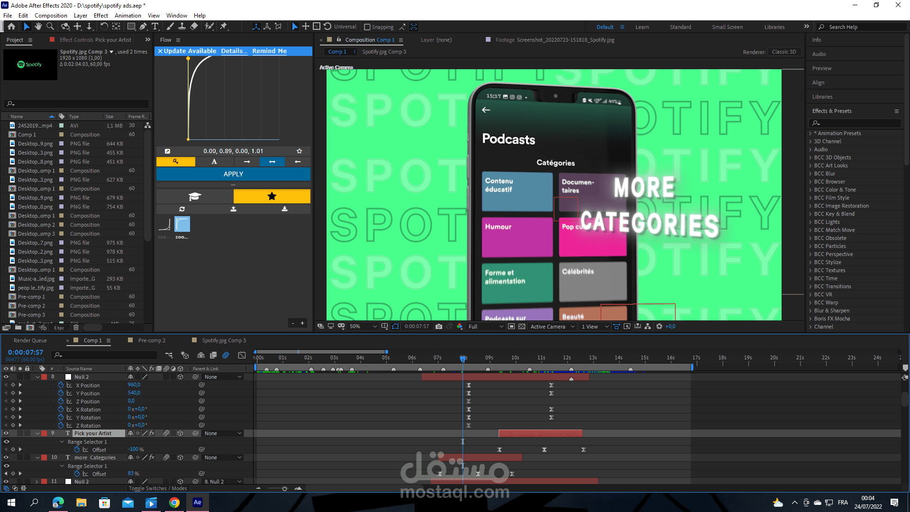Image resolution: width=910 pixels, height=512 pixels.
Task: Select the Eraser tool
Action: pyautogui.click(x=194, y=27)
